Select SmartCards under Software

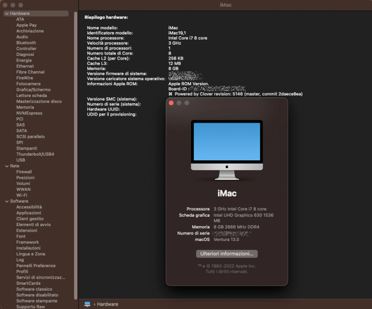coord(28,283)
